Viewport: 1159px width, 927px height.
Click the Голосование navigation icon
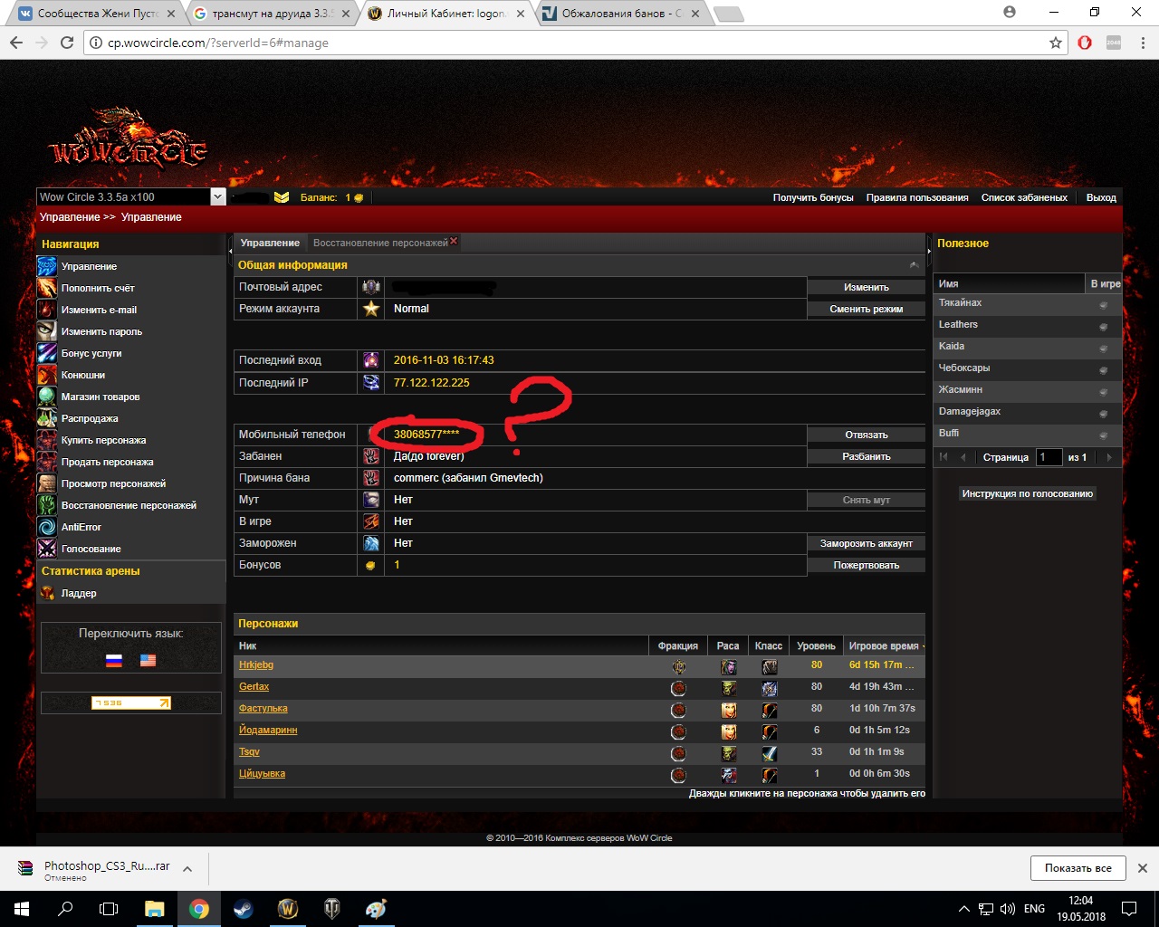click(x=47, y=549)
